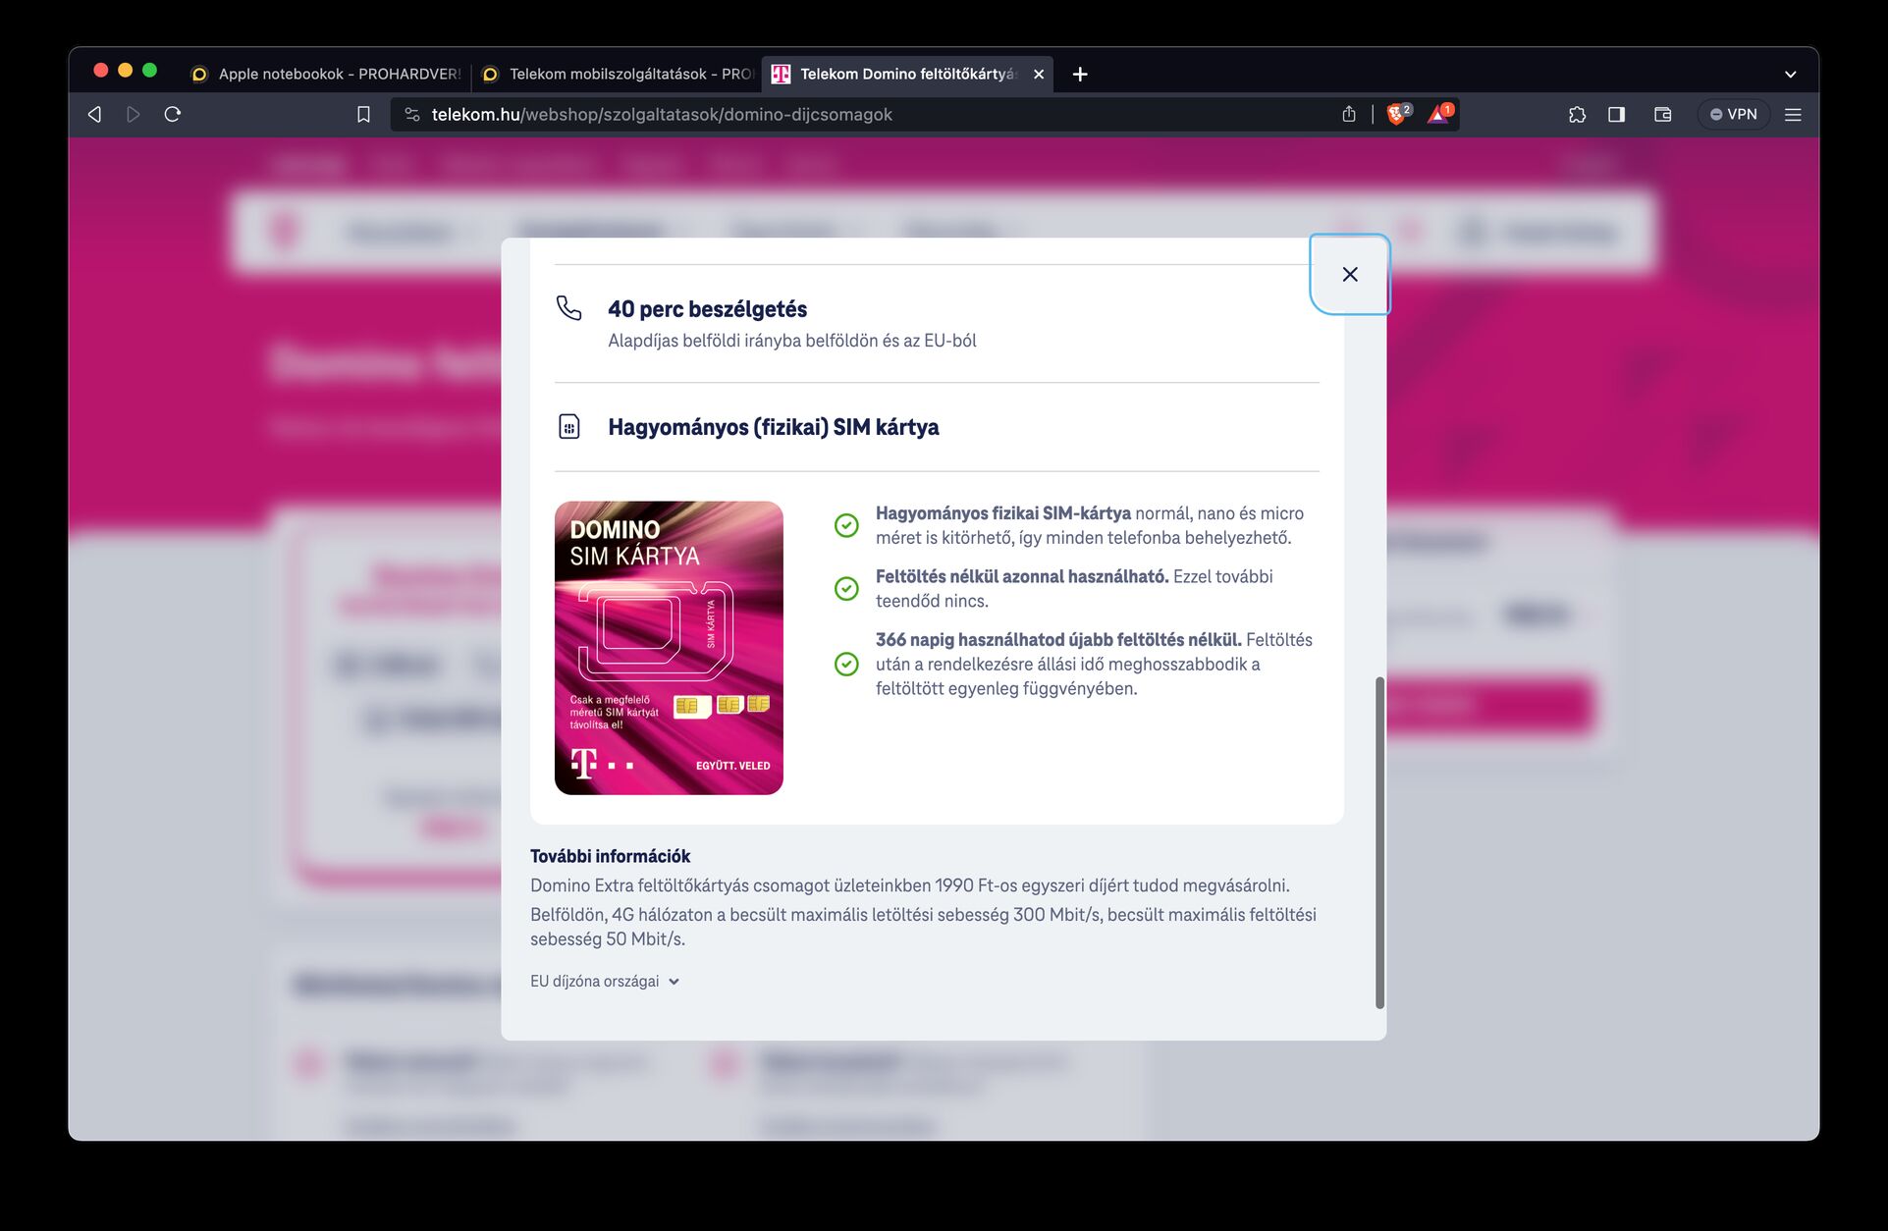Reload the telekom.hu page

click(x=173, y=114)
